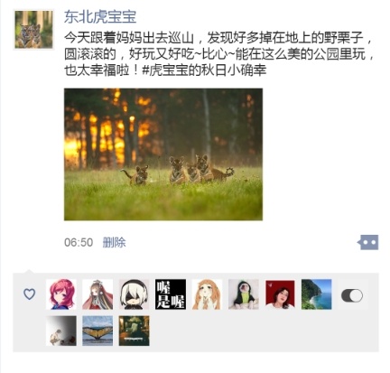Click the black 喔是喔 text avatar

pos(171,294)
